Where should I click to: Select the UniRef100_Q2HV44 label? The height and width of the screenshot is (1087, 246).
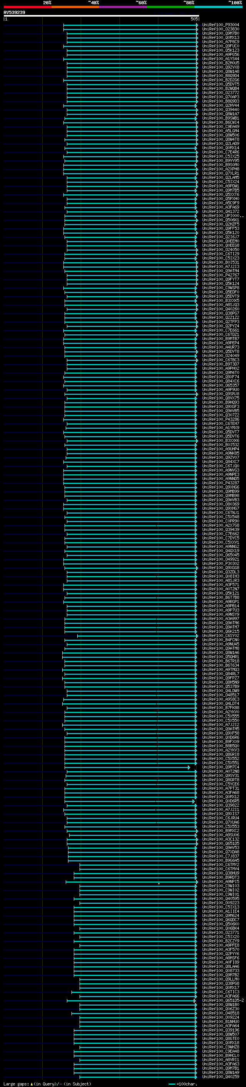[x=220, y=106]
